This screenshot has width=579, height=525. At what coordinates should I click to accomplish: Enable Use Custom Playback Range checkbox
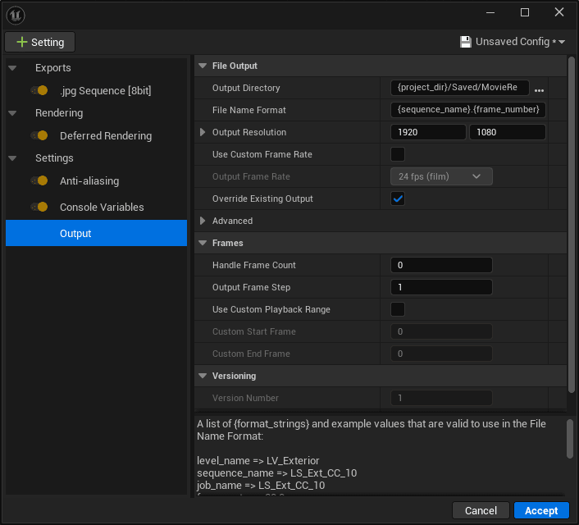[398, 309]
